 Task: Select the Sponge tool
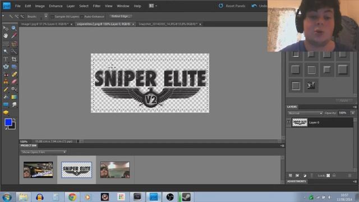(6, 112)
